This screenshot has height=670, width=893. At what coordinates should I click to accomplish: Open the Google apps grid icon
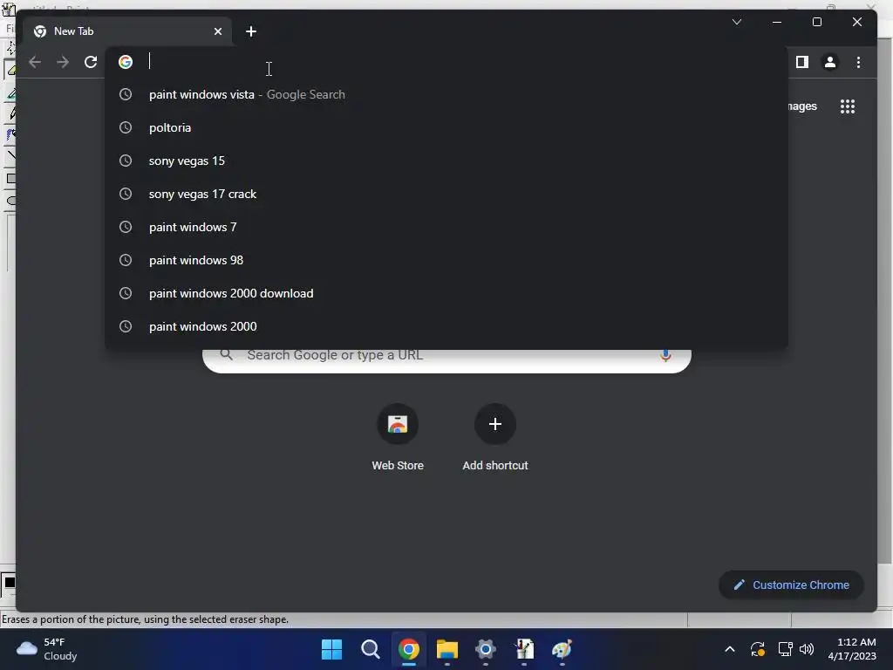[848, 106]
